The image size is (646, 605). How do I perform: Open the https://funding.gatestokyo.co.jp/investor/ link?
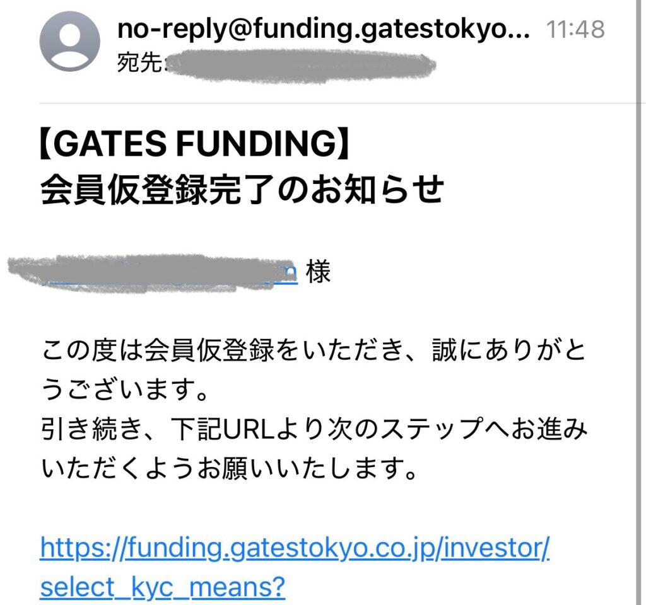point(295,549)
